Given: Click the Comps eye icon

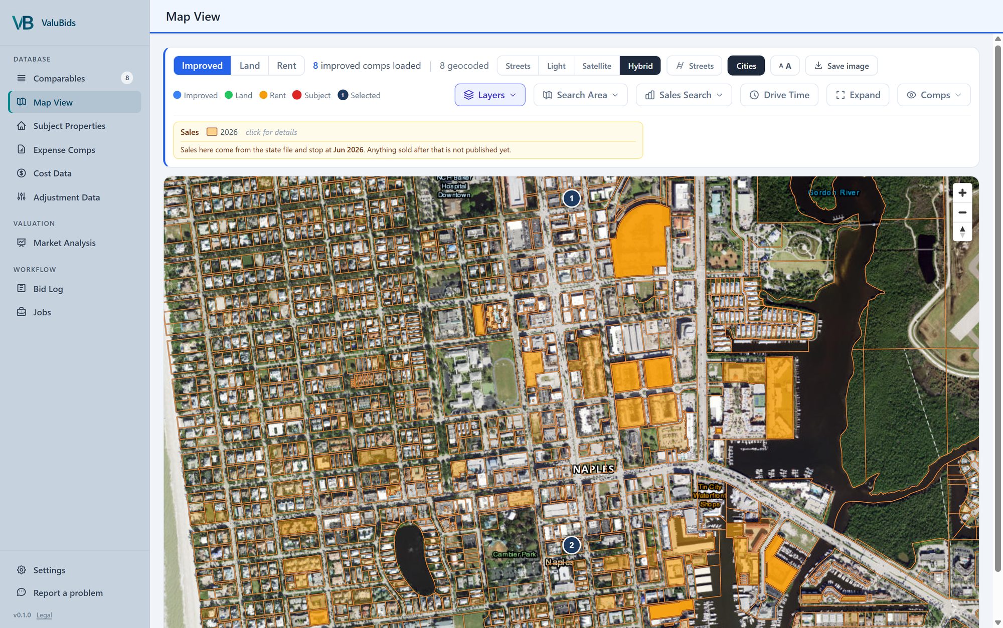Looking at the screenshot, I should pyautogui.click(x=911, y=95).
